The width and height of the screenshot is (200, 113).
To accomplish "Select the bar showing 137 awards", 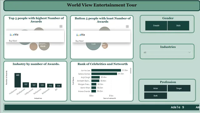I will point(34,85).
